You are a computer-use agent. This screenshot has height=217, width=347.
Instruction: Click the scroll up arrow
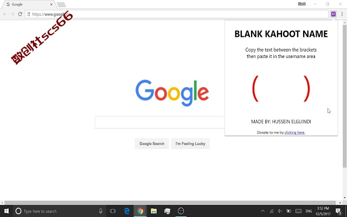pyautogui.click(x=345, y=22)
